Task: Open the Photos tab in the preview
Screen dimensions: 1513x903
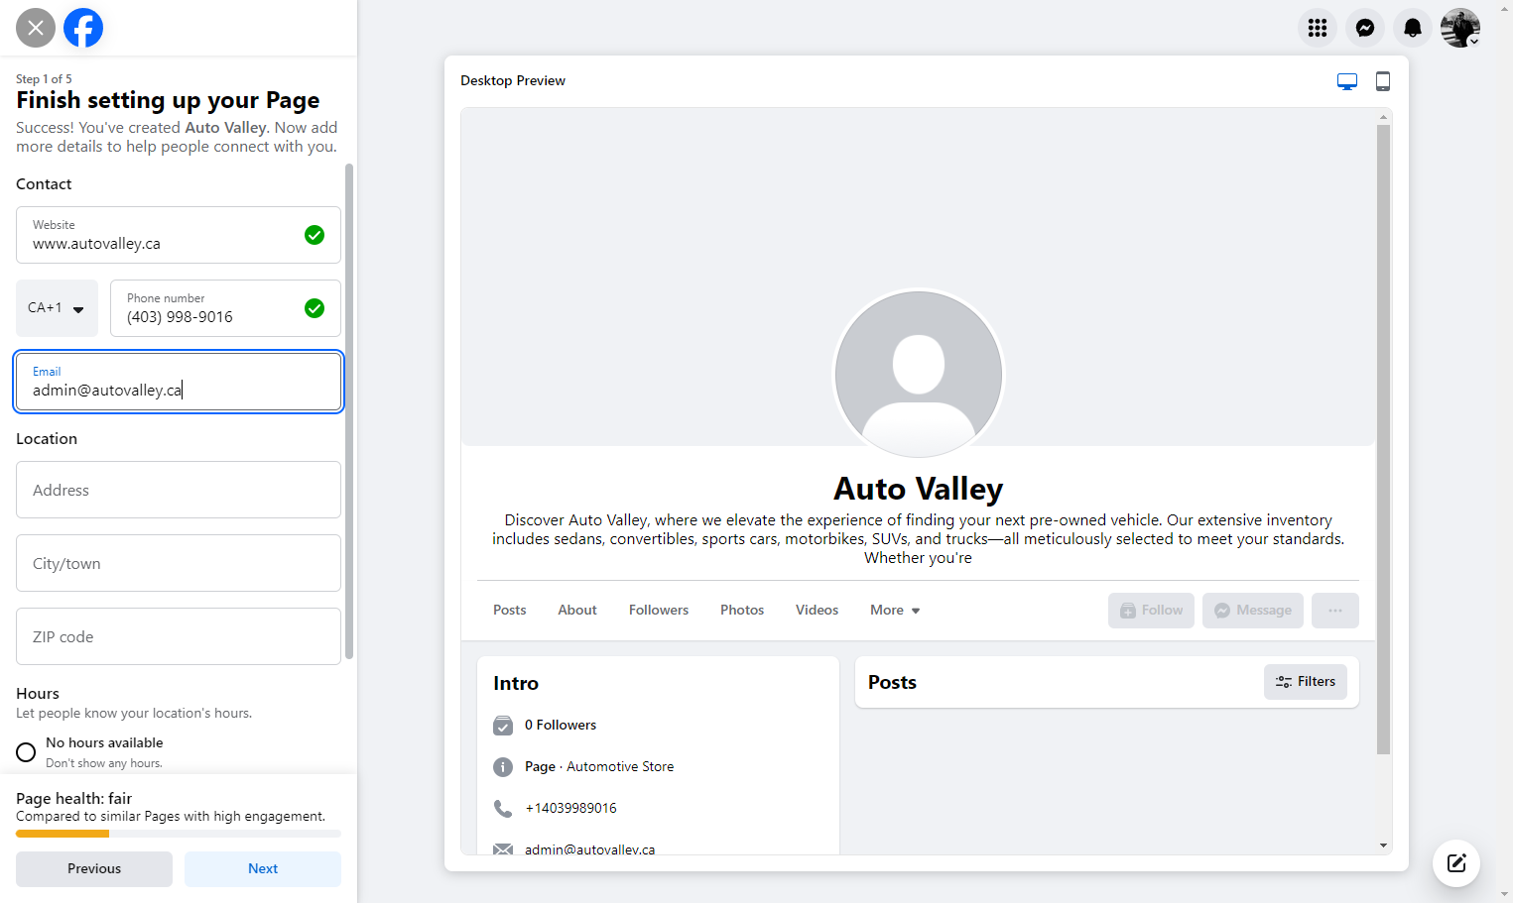Action: [742, 611]
